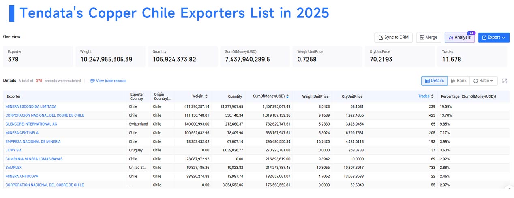Open the Export dropdown button
Image resolution: width=514 pixels, height=198 pixels.
[494, 37]
